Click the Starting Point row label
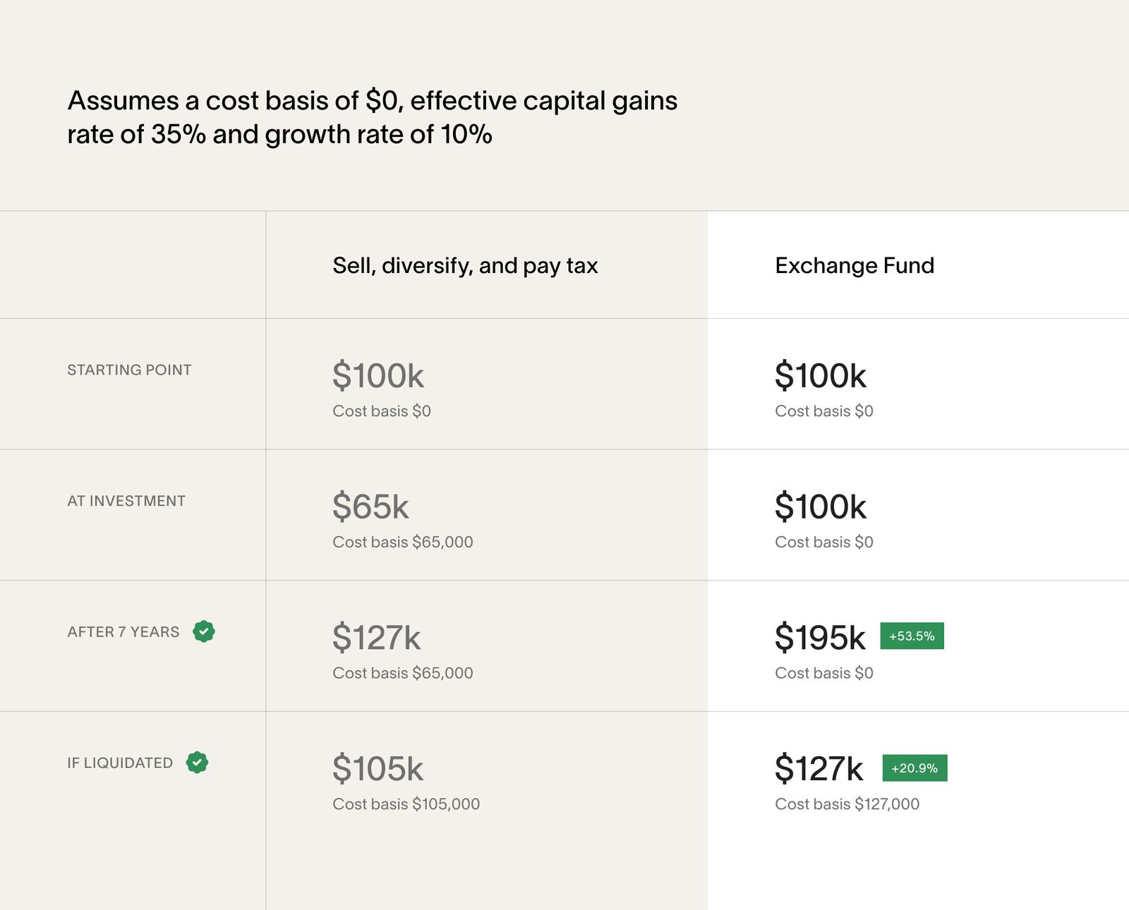Screen dimensions: 1129x910 [129, 370]
